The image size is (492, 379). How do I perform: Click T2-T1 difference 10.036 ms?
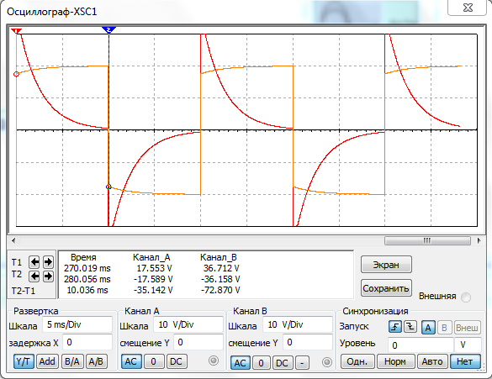pyautogui.click(x=87, y=290)
